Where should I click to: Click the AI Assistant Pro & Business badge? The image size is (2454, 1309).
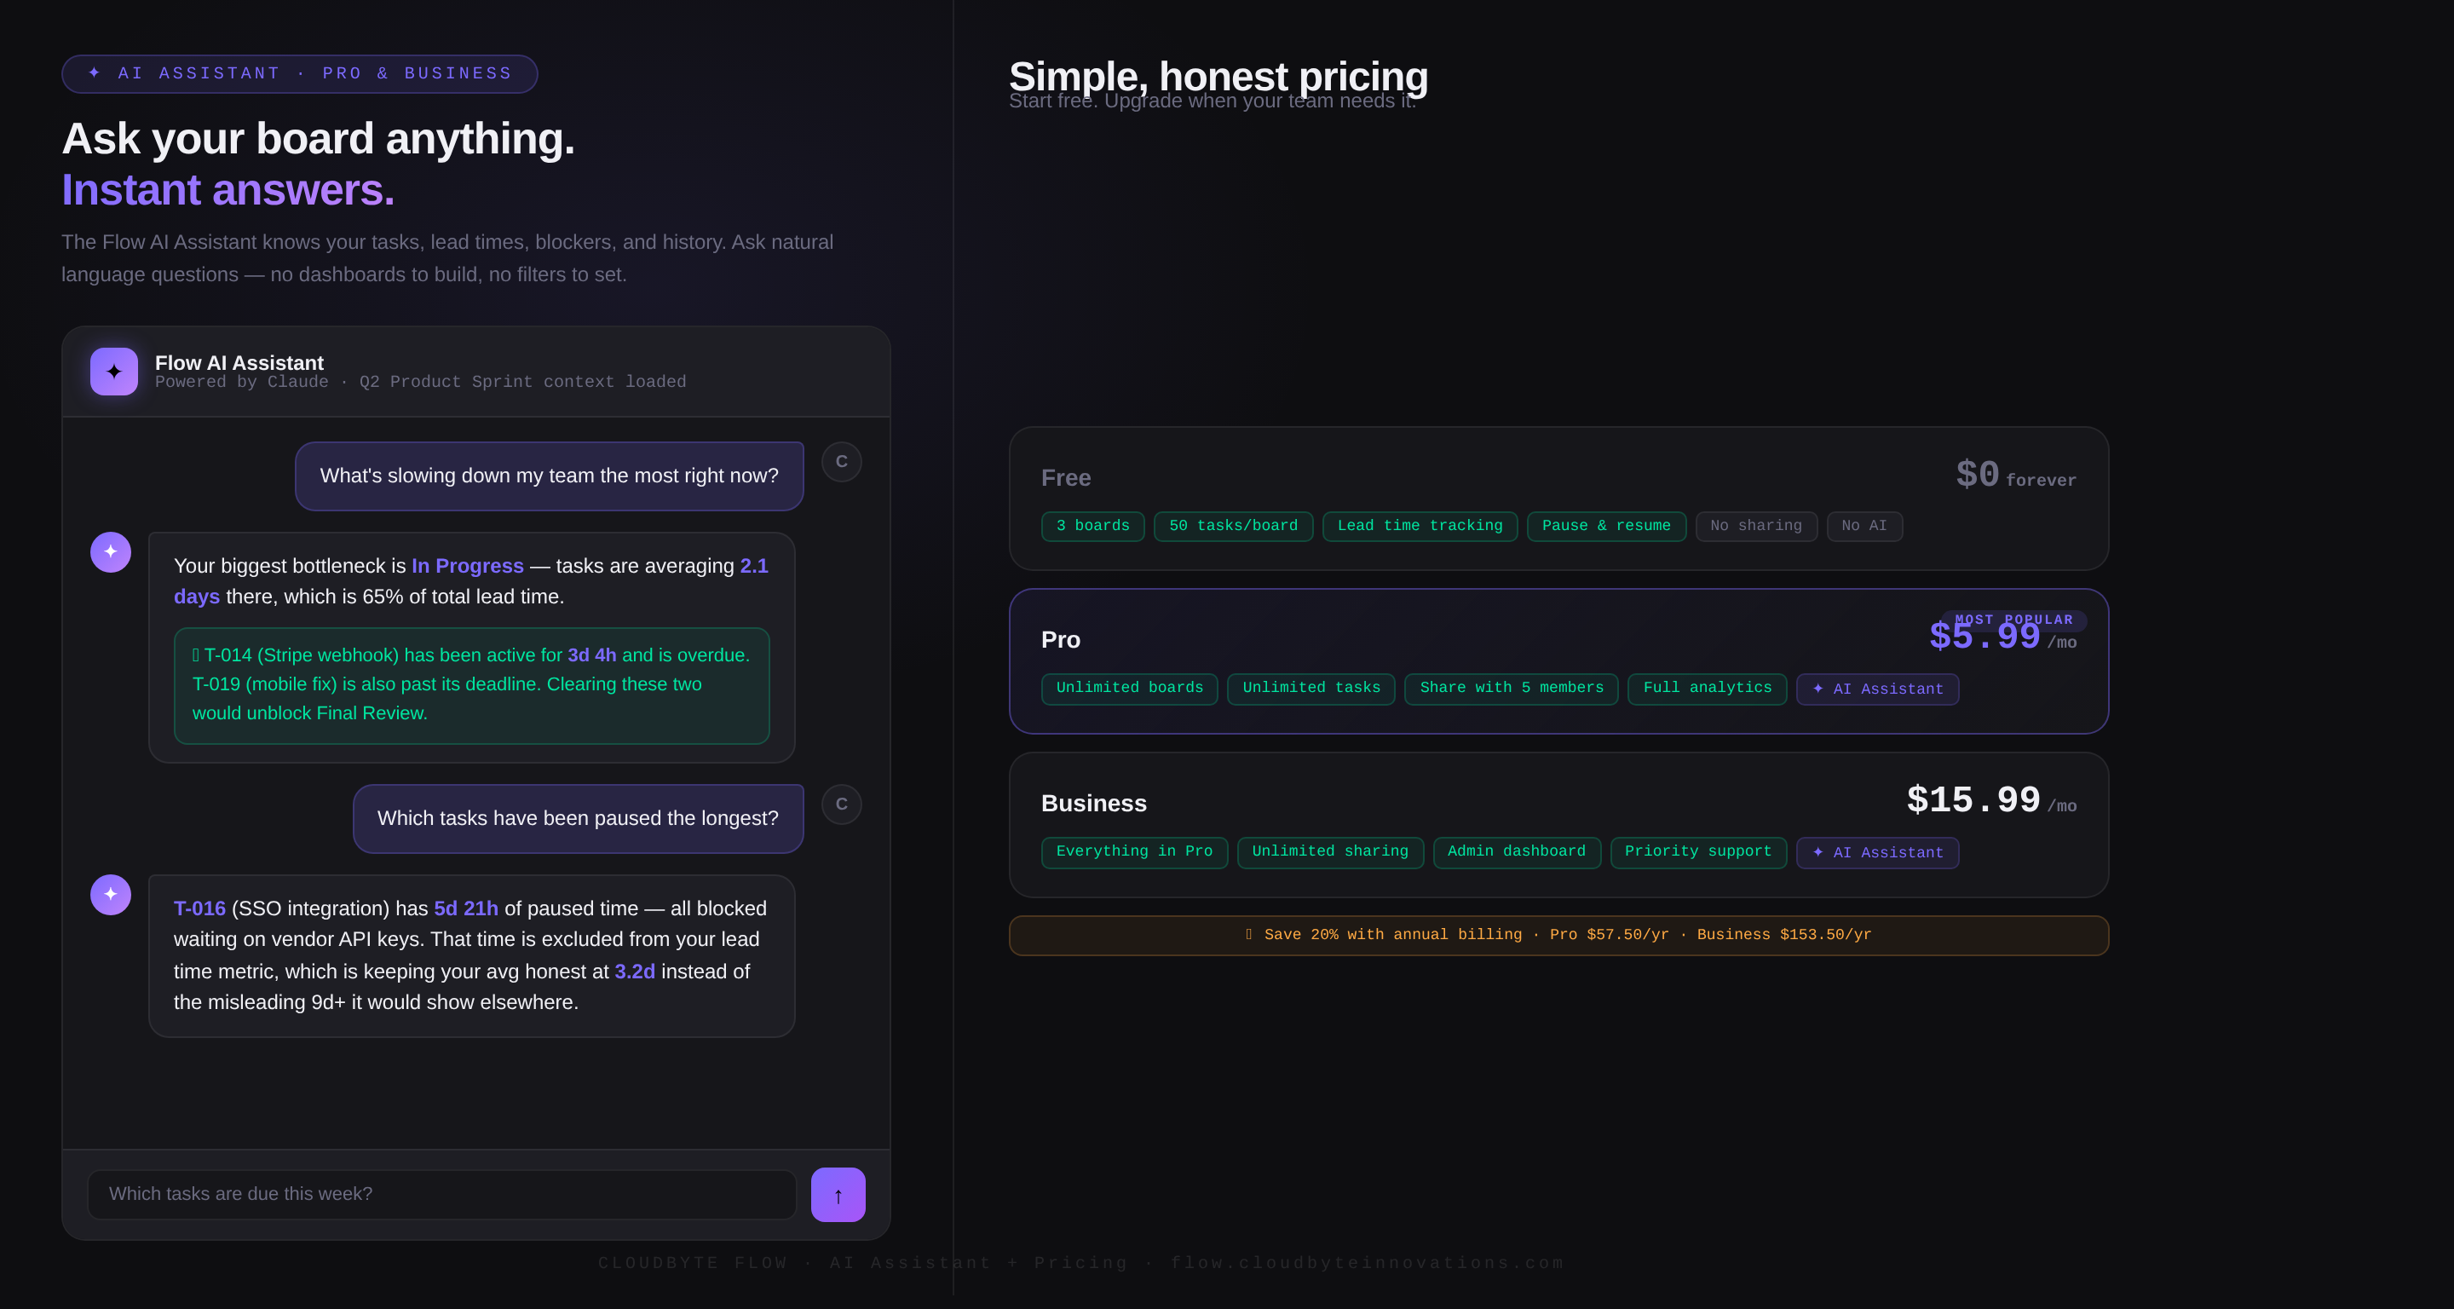[299, 73]
